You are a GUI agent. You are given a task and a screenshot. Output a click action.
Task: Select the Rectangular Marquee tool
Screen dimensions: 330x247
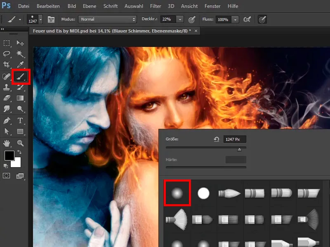7,43
